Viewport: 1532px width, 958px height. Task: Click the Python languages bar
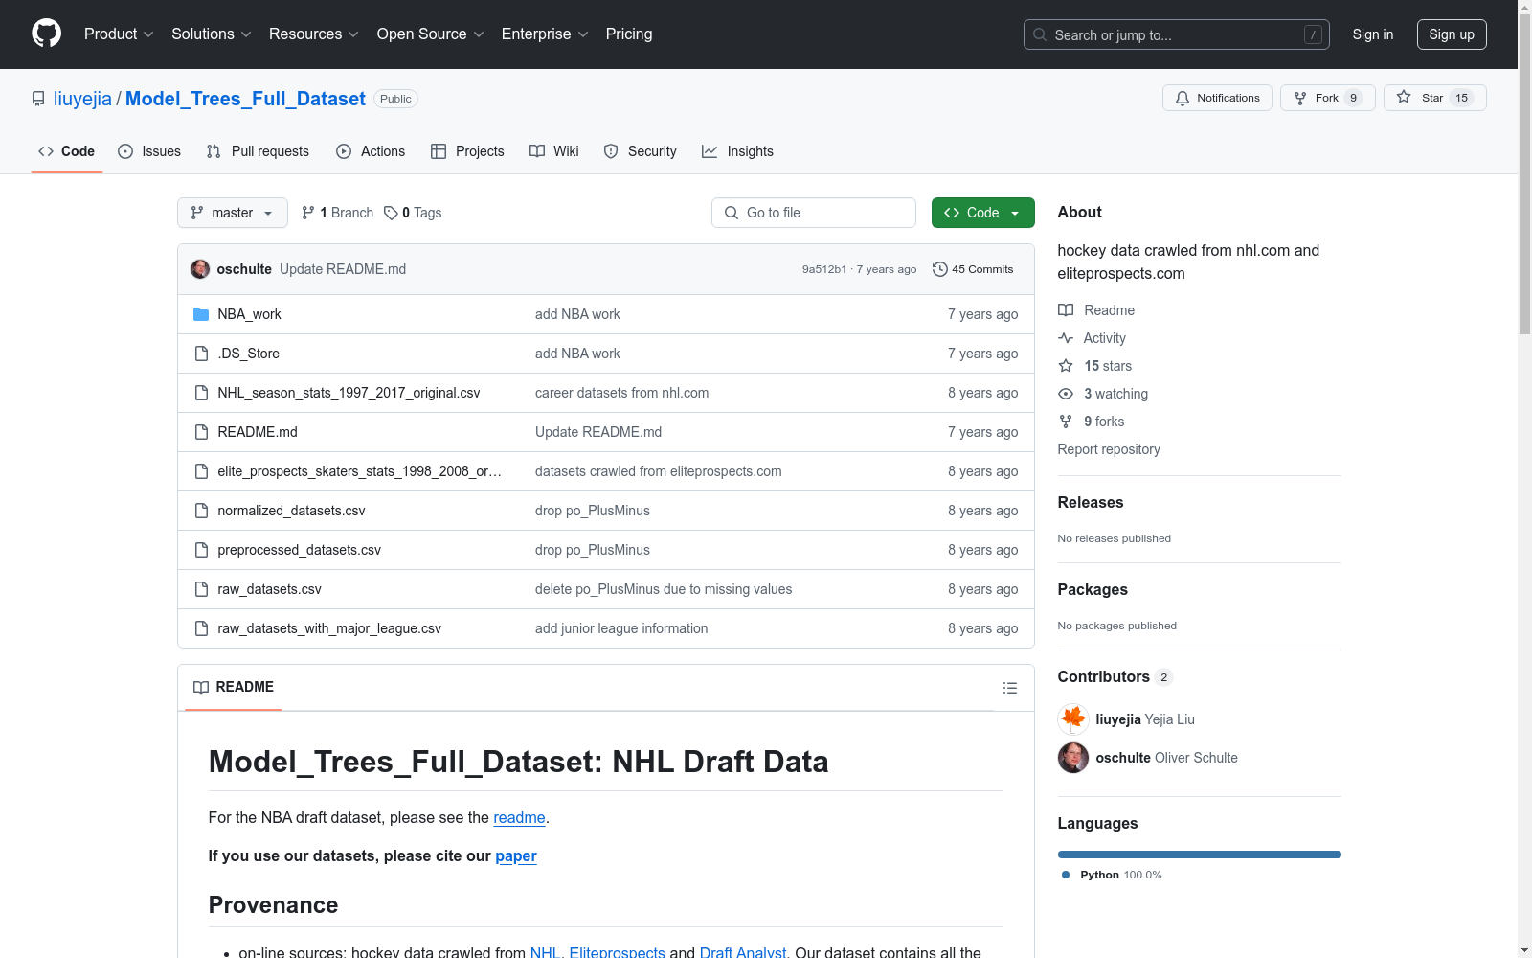coord(1200,855)
